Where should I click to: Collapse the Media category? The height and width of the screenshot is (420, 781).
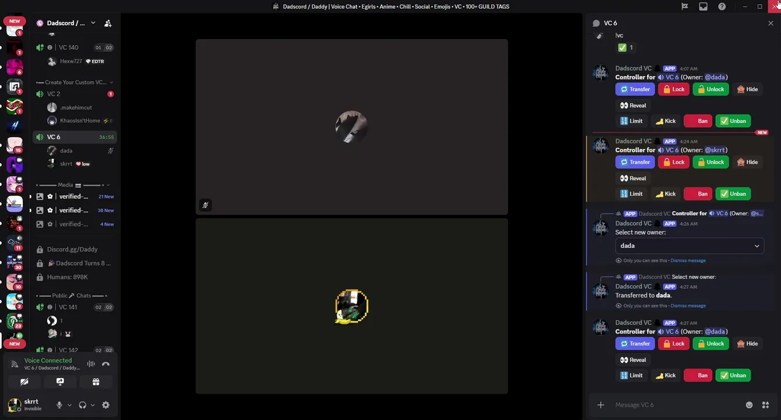(x=73, y=185)
